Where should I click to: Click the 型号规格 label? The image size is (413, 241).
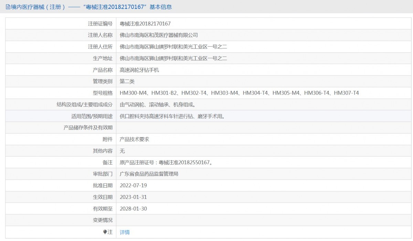(x=103, y=93)
